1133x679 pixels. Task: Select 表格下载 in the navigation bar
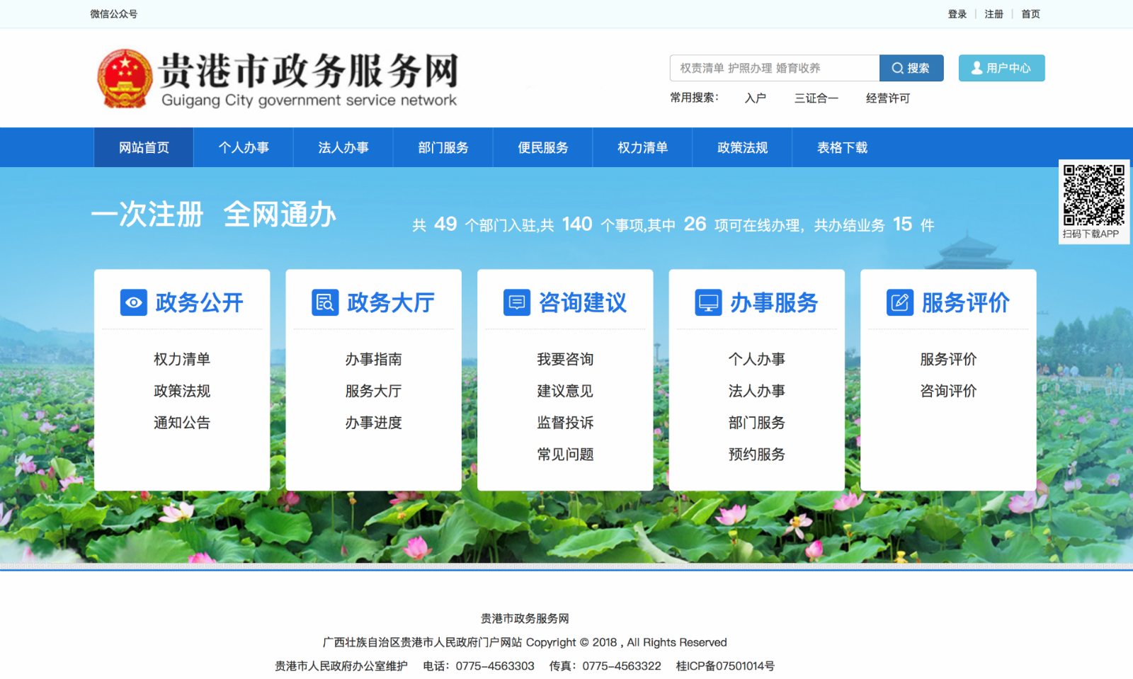(x=842, y=147)
